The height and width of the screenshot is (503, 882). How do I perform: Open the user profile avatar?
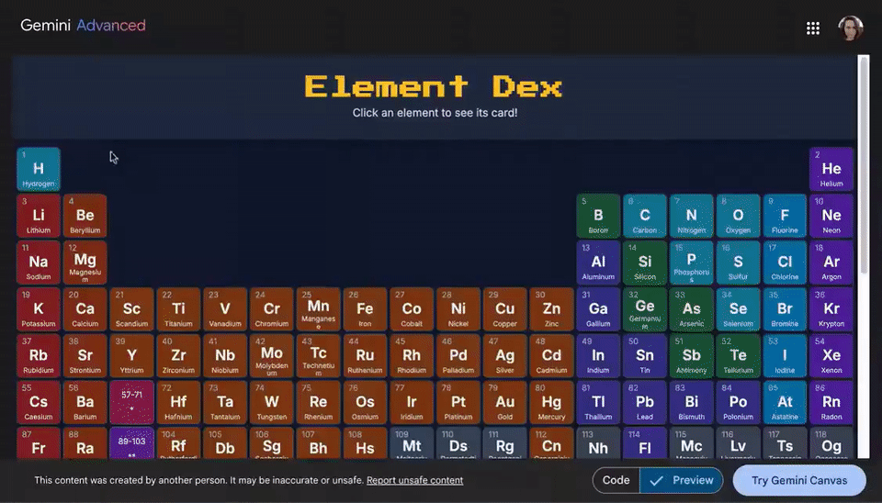(x=850, y=28)
